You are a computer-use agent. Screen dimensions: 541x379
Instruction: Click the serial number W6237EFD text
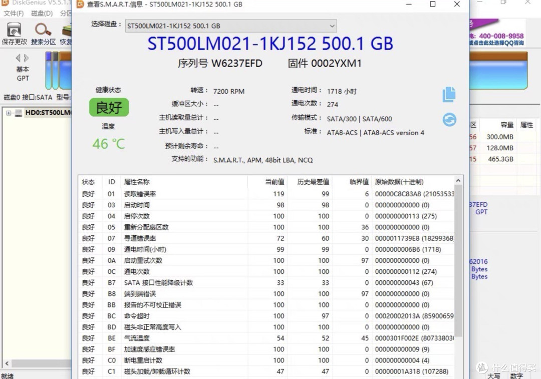tap(236, 64)
